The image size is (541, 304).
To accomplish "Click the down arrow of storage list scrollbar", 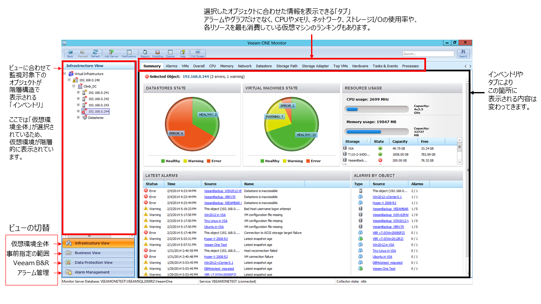I will point(460,162).
